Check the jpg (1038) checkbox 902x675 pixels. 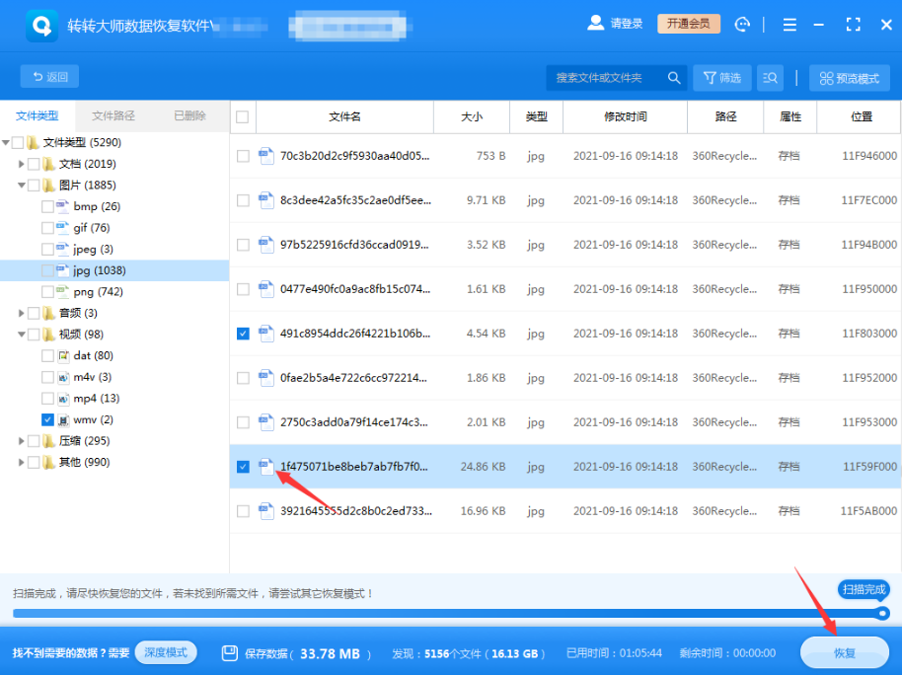[45, 269]
